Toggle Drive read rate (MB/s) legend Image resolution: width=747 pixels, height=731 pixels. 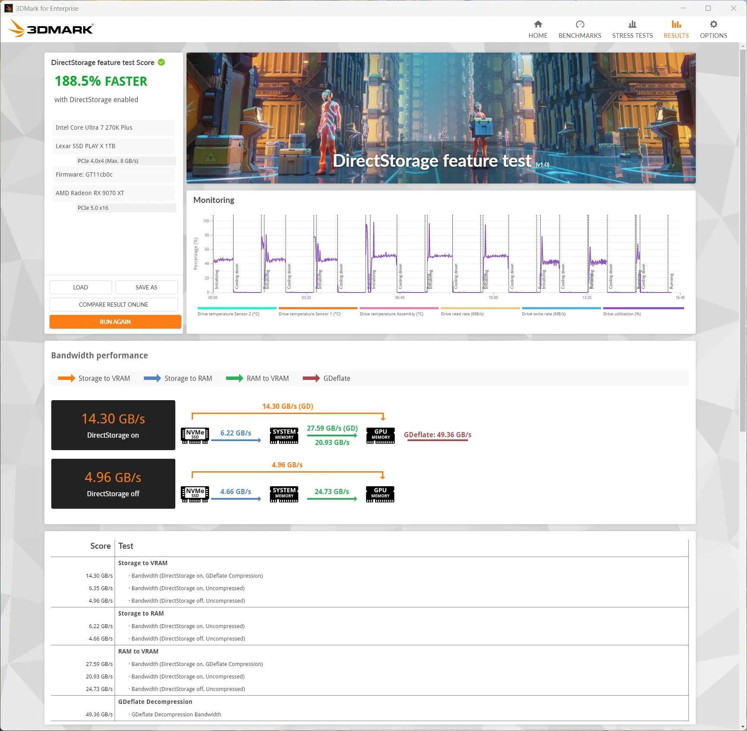click(x=480, y=311)
